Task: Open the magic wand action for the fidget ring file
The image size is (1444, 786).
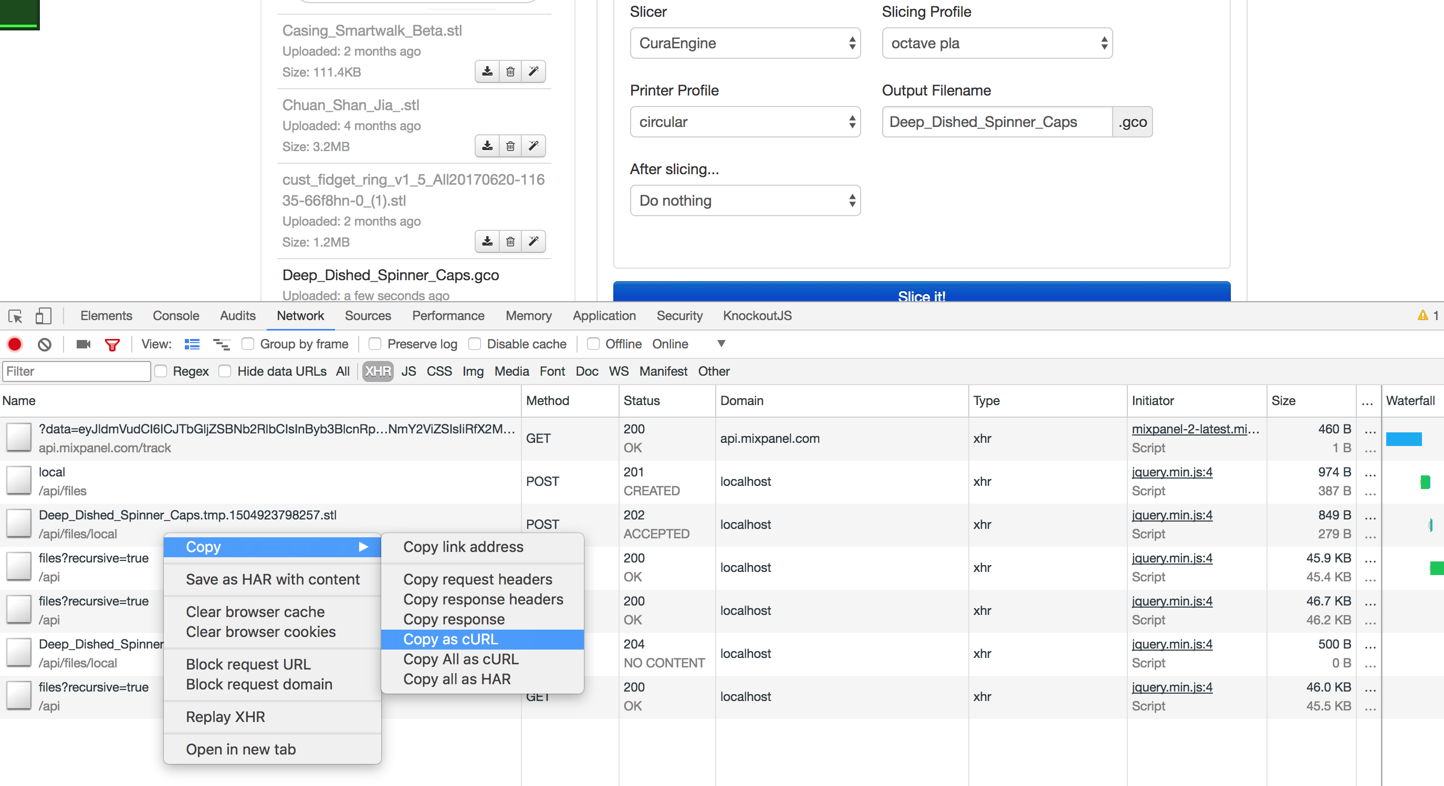Action: pyautogui.click(x=533, y=241)
